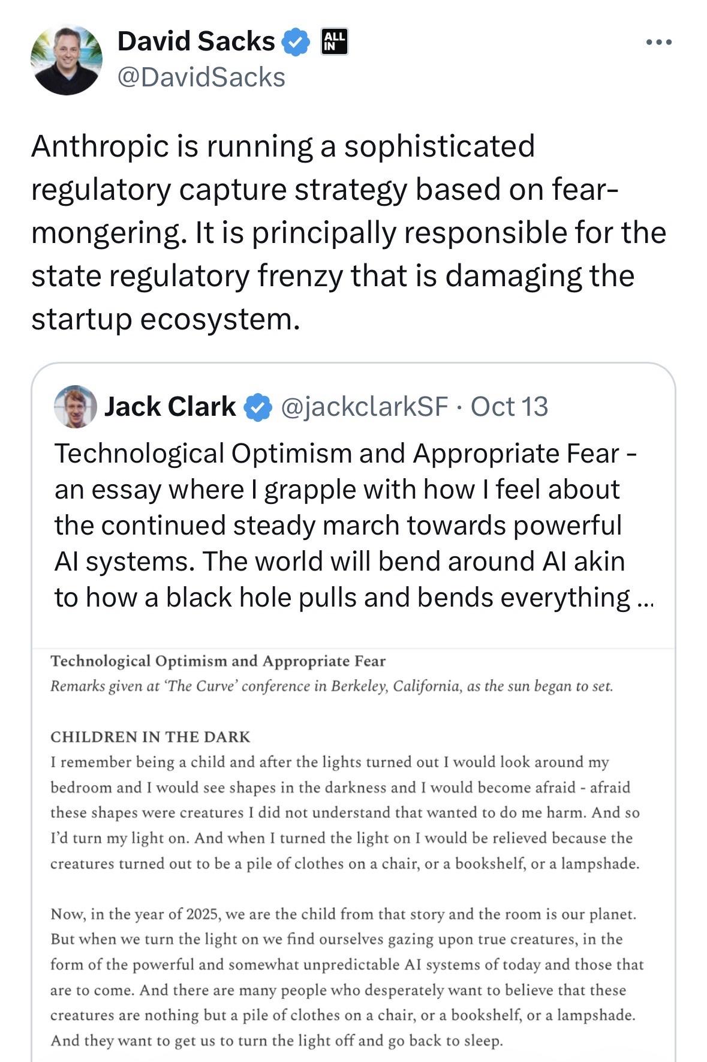Open David Sacks' profile picture
This screenshot has height=1062, width=707.
(x=66, y=59)
